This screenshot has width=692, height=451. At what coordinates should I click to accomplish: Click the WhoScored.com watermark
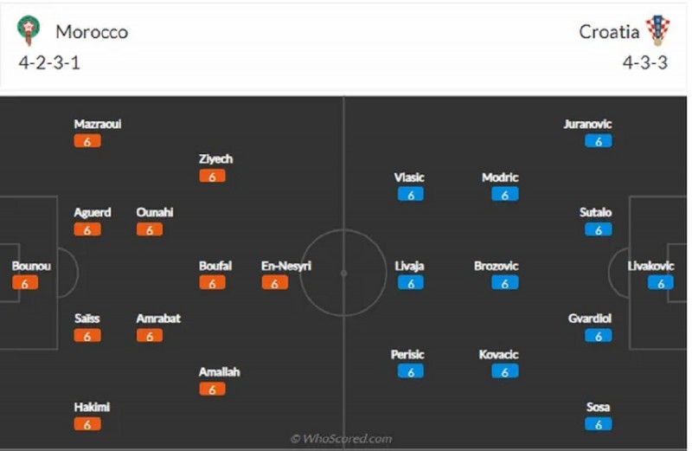(341, 439)
